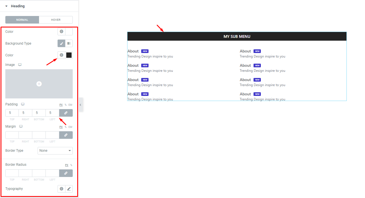
Task: Open the global color picker for heading Color
Action: tap(61, 31)
